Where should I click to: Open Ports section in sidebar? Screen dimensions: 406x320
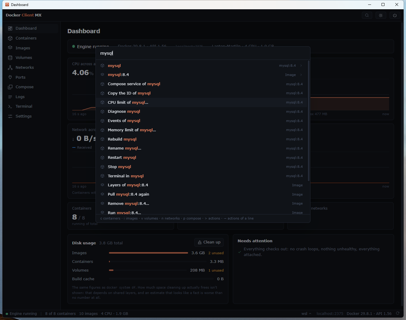pos(32,77)
